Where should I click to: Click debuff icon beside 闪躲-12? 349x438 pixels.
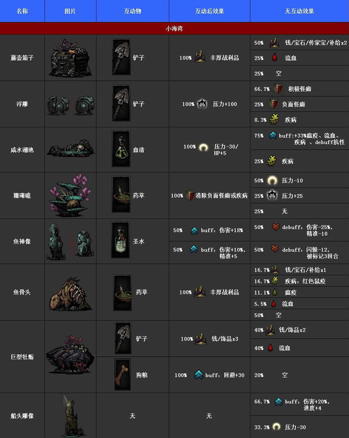(x=275, y=248)
